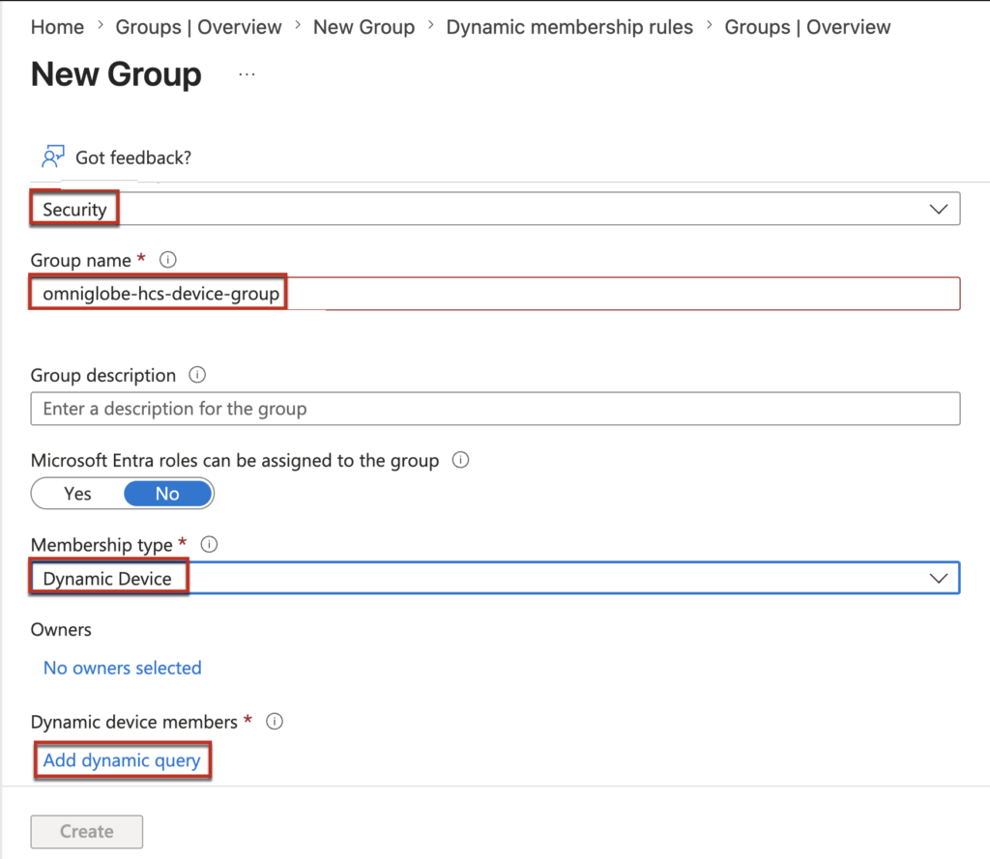Click info icon next to Dynamic device members
Screen dimensions: 990x859
[x=275, y=722]
